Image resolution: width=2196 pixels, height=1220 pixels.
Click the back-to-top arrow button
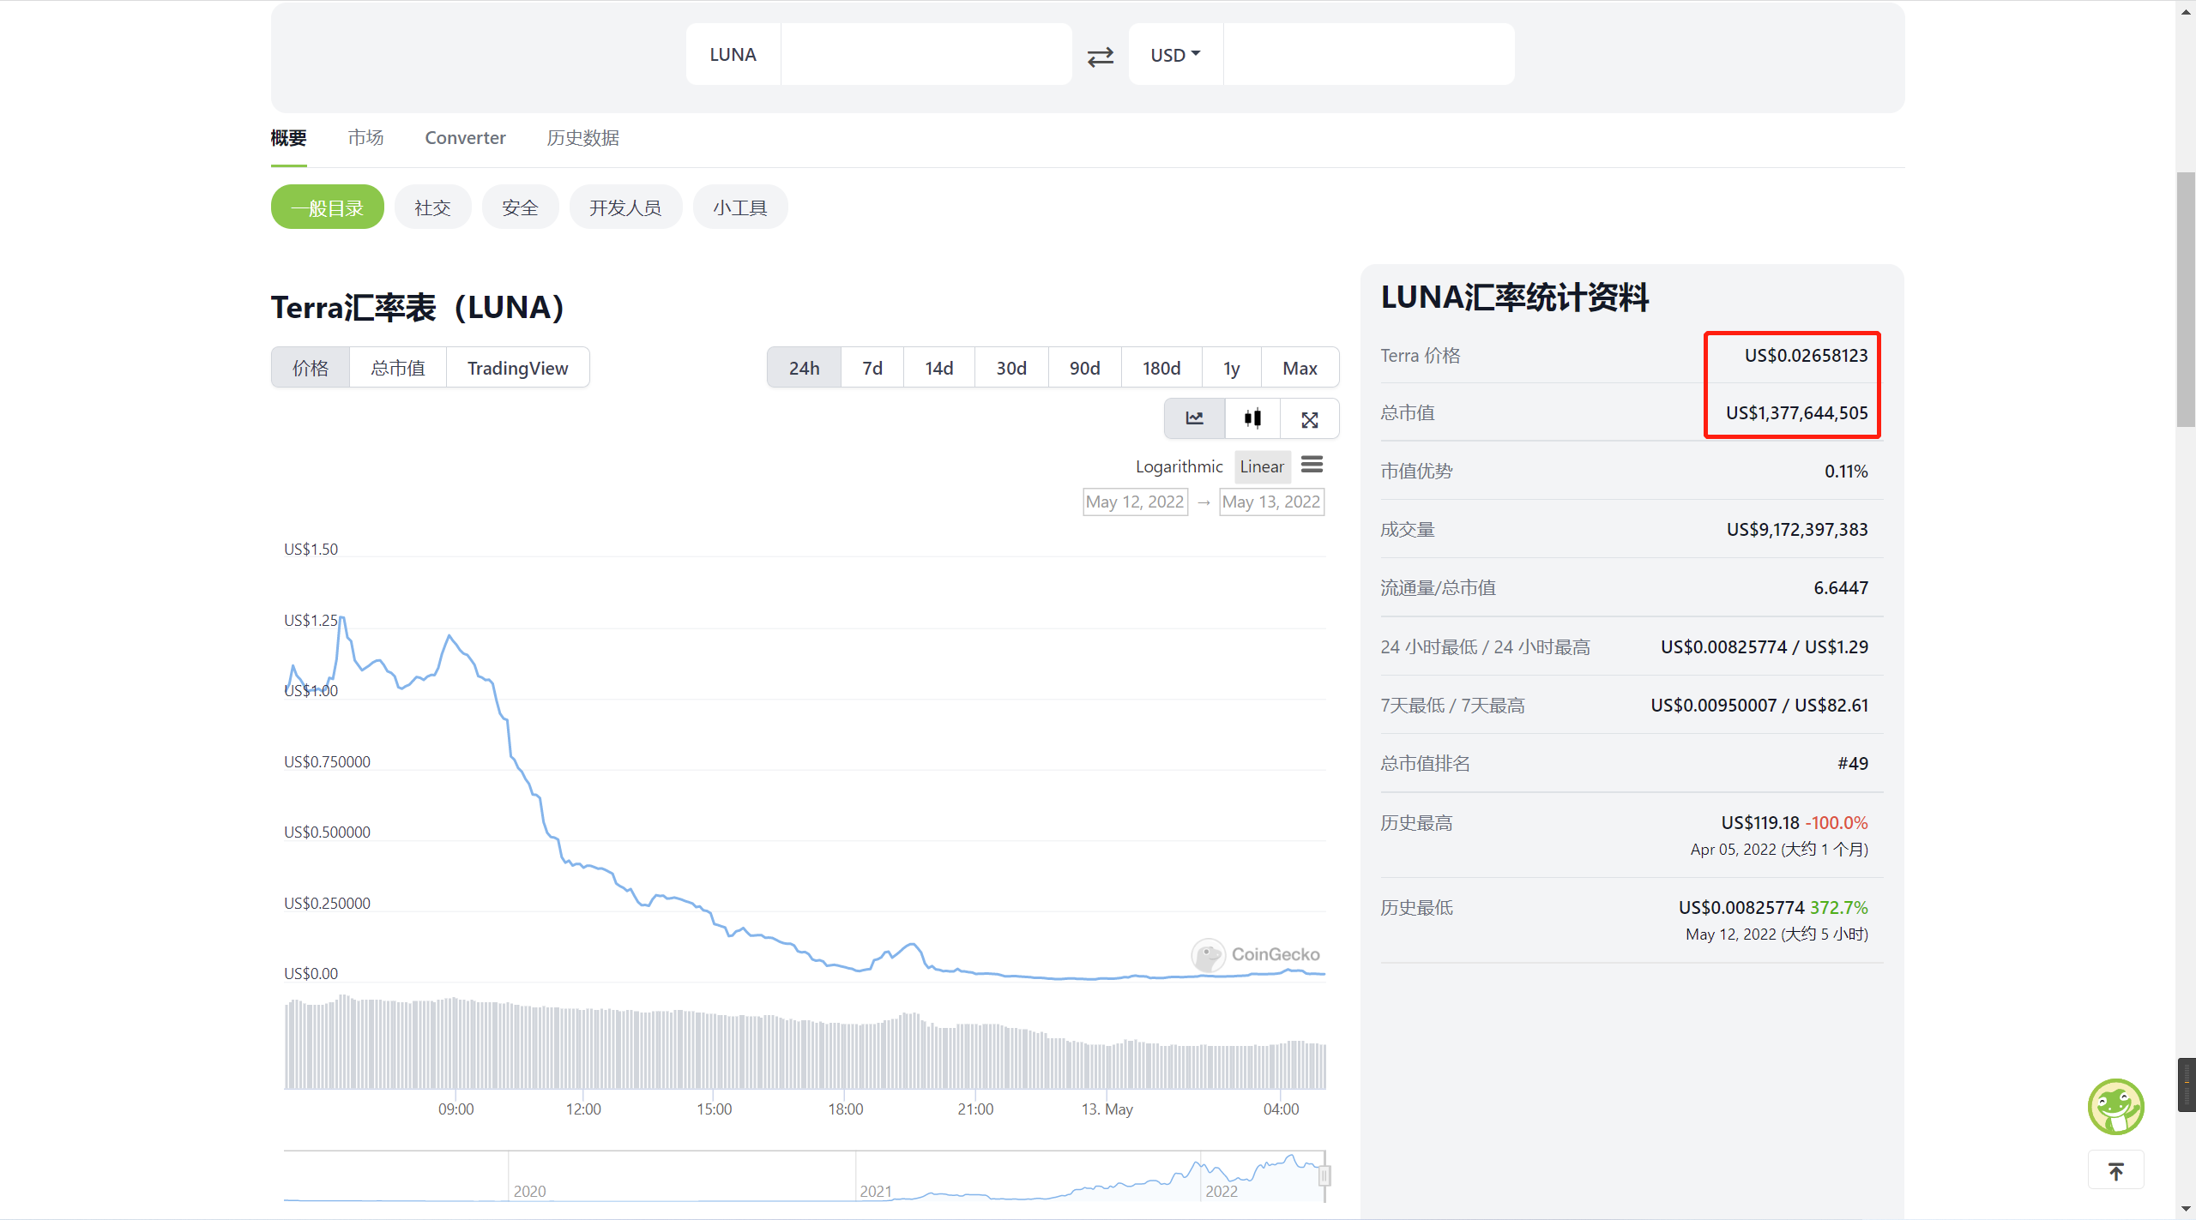(2115, 1170)
